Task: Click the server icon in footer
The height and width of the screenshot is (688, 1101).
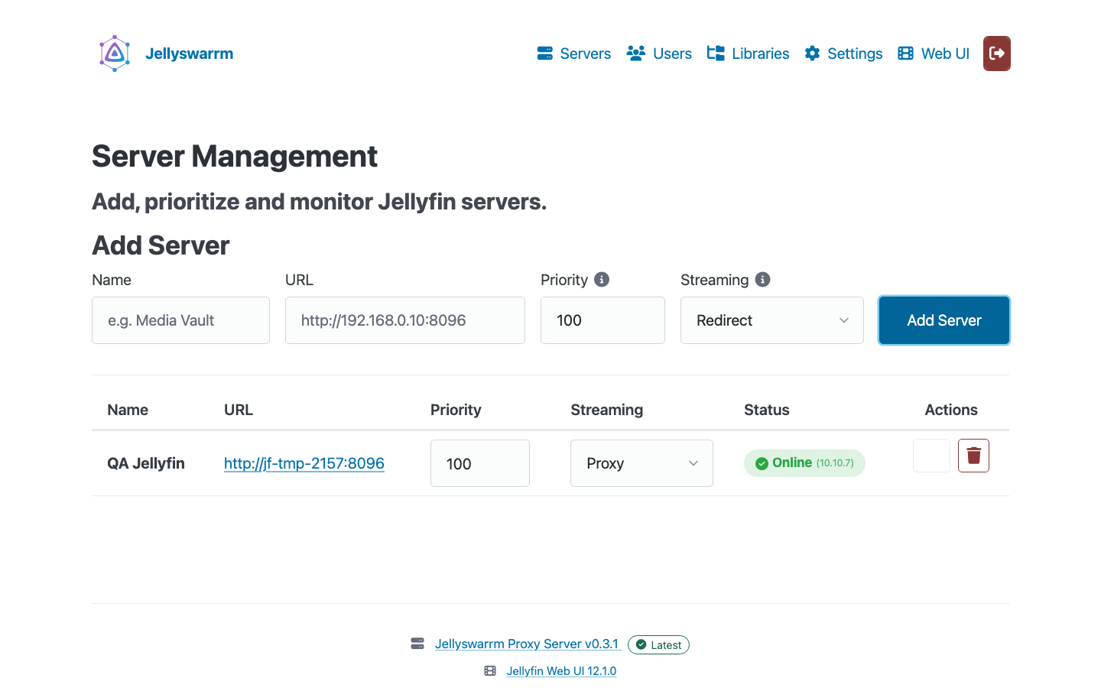Action: (x=417, y=644)
